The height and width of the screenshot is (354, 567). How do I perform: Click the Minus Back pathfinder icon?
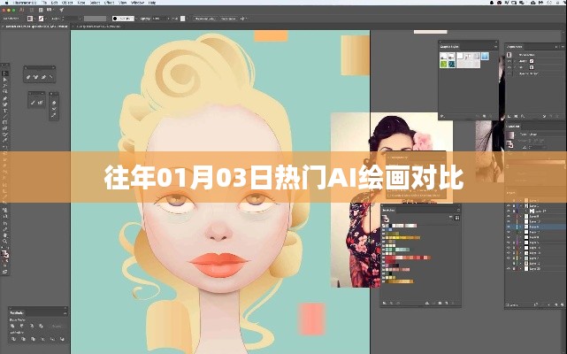pyautogui.click(x=62, y=339)
